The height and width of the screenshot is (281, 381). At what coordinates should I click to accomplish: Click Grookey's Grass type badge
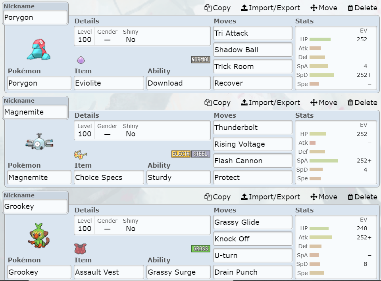click(x=200, y=249)
